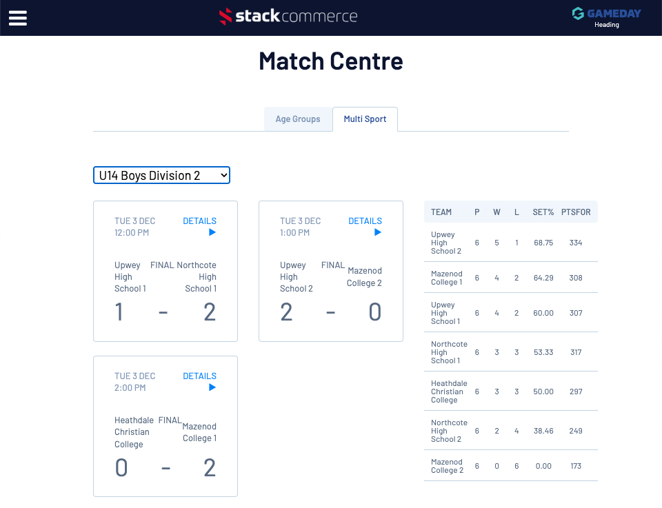The height and width of the screenshot is (508, 662).
Task: Click the arrow under 12:00 PM match details
Action: click(212, 232)
